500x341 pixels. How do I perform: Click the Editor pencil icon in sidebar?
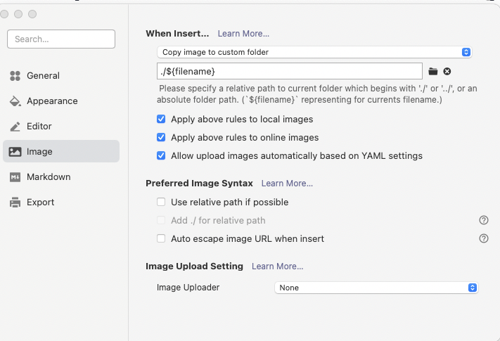click(15, 127)
